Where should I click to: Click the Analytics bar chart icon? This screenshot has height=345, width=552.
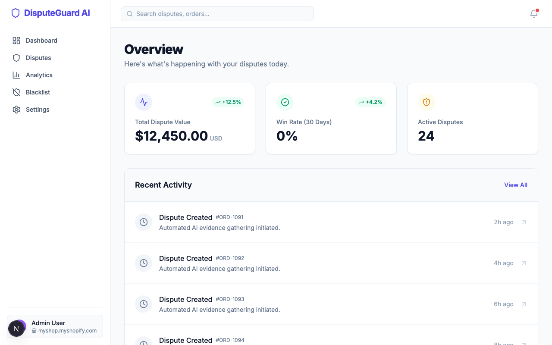[x=16, y=75]
